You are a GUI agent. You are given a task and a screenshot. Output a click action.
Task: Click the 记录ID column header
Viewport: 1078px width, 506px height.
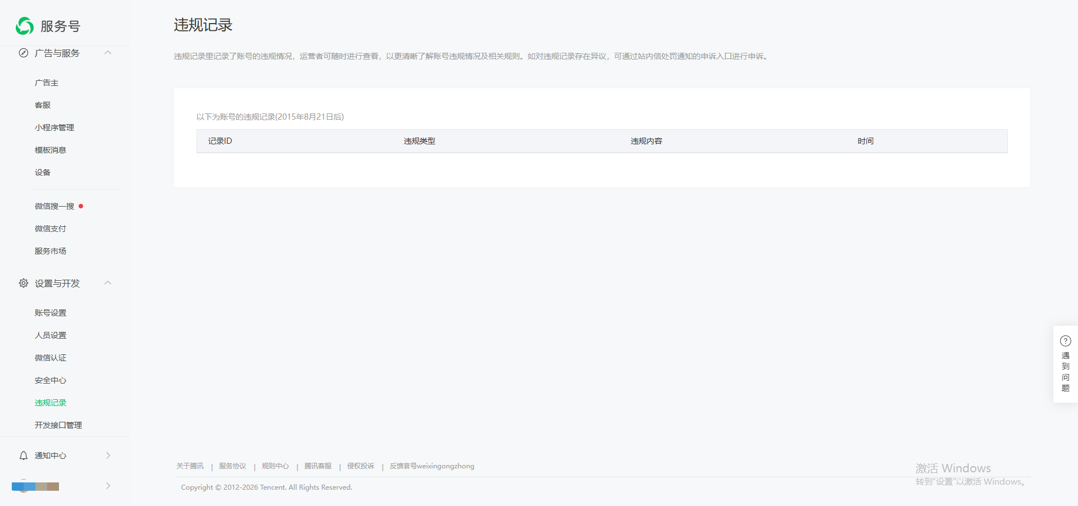pos(220,141)
